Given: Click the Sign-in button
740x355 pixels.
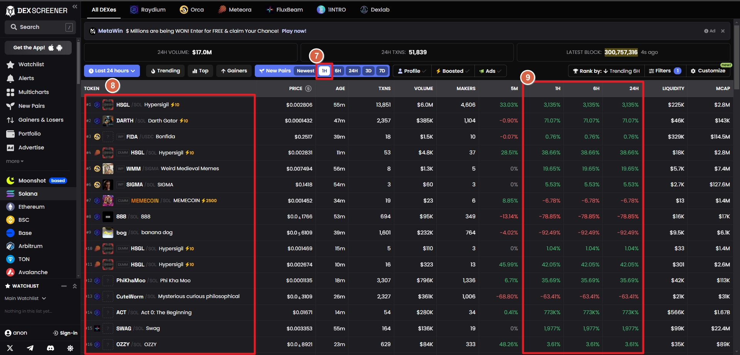Looking at the screenshot, I should (65, 333).
